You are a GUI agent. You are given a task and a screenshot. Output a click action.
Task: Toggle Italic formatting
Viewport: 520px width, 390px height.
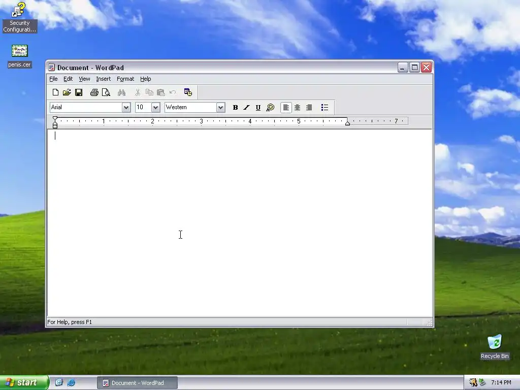[x=246, y=108]
